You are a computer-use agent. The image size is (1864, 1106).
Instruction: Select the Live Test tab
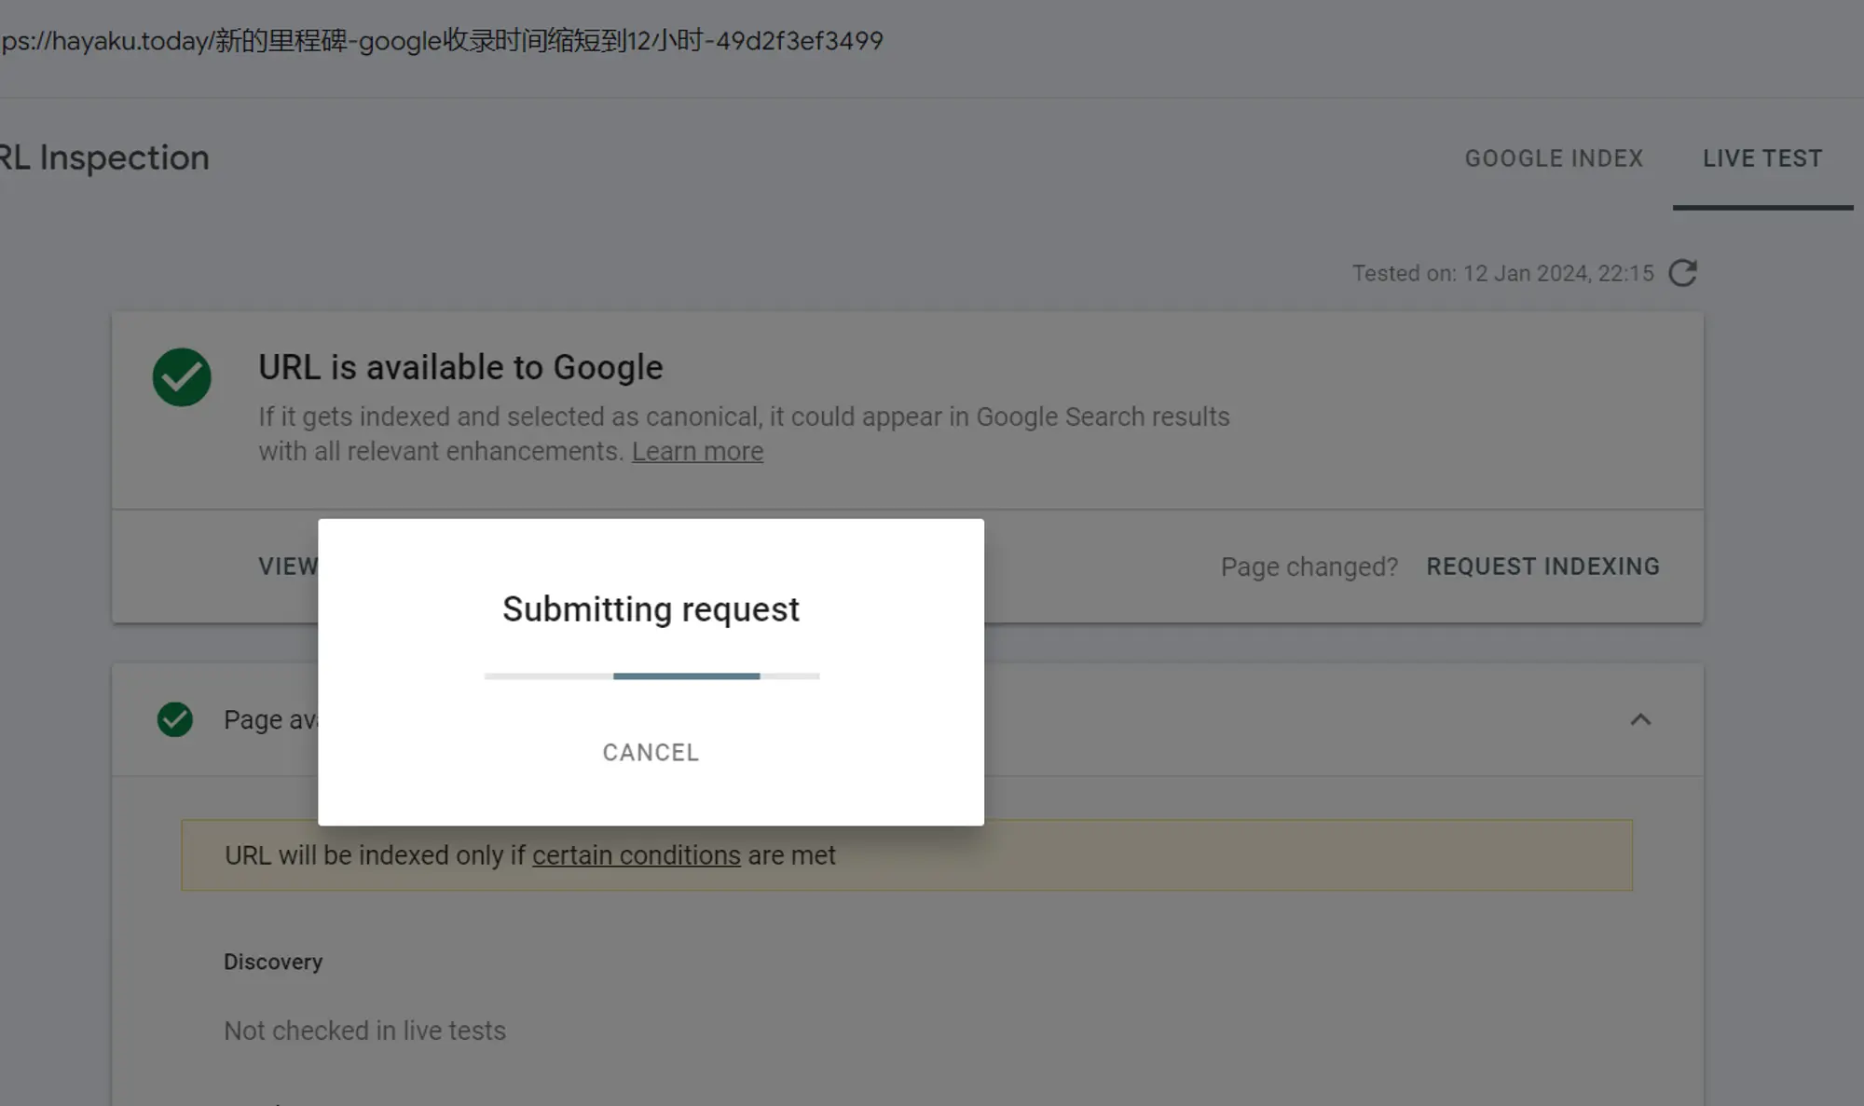coord(1762,158)
